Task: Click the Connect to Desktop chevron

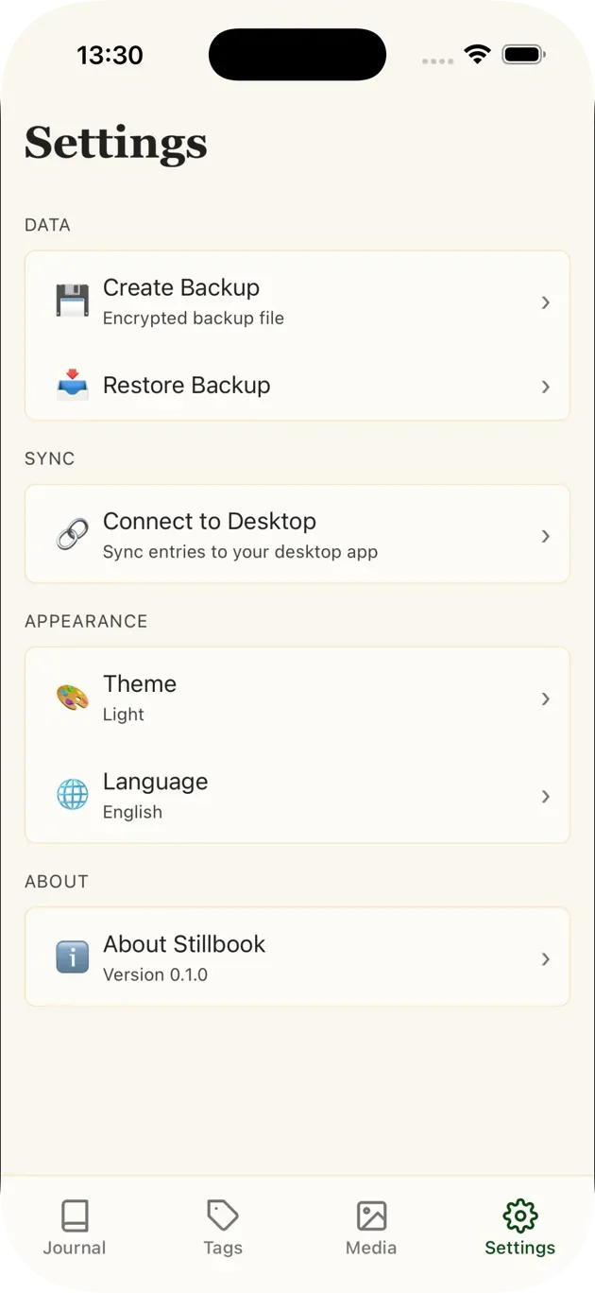Action: click(x=546, y=534)
